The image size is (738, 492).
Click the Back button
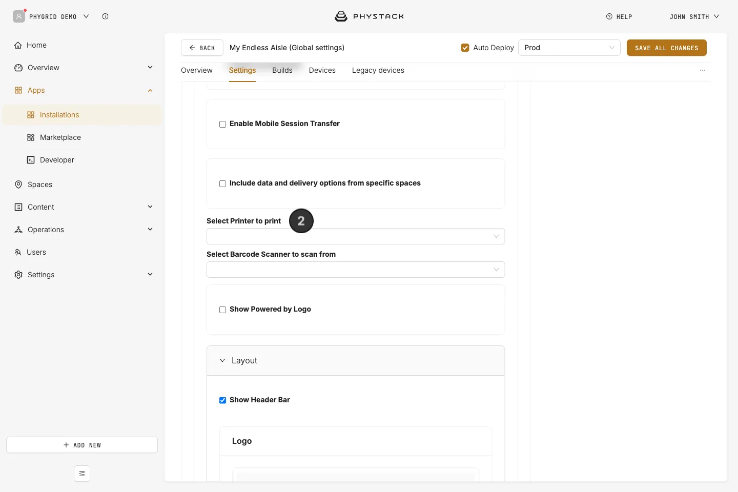(x=202, y=48)
